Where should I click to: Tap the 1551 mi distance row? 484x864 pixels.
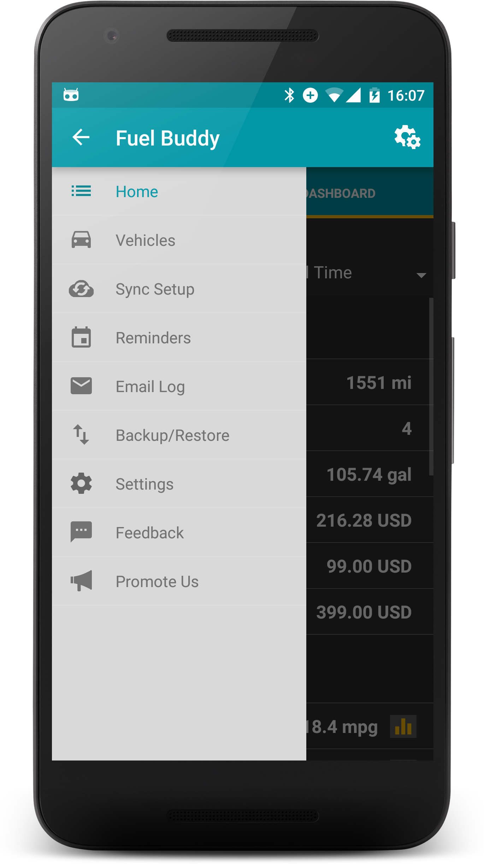point(370,382)
